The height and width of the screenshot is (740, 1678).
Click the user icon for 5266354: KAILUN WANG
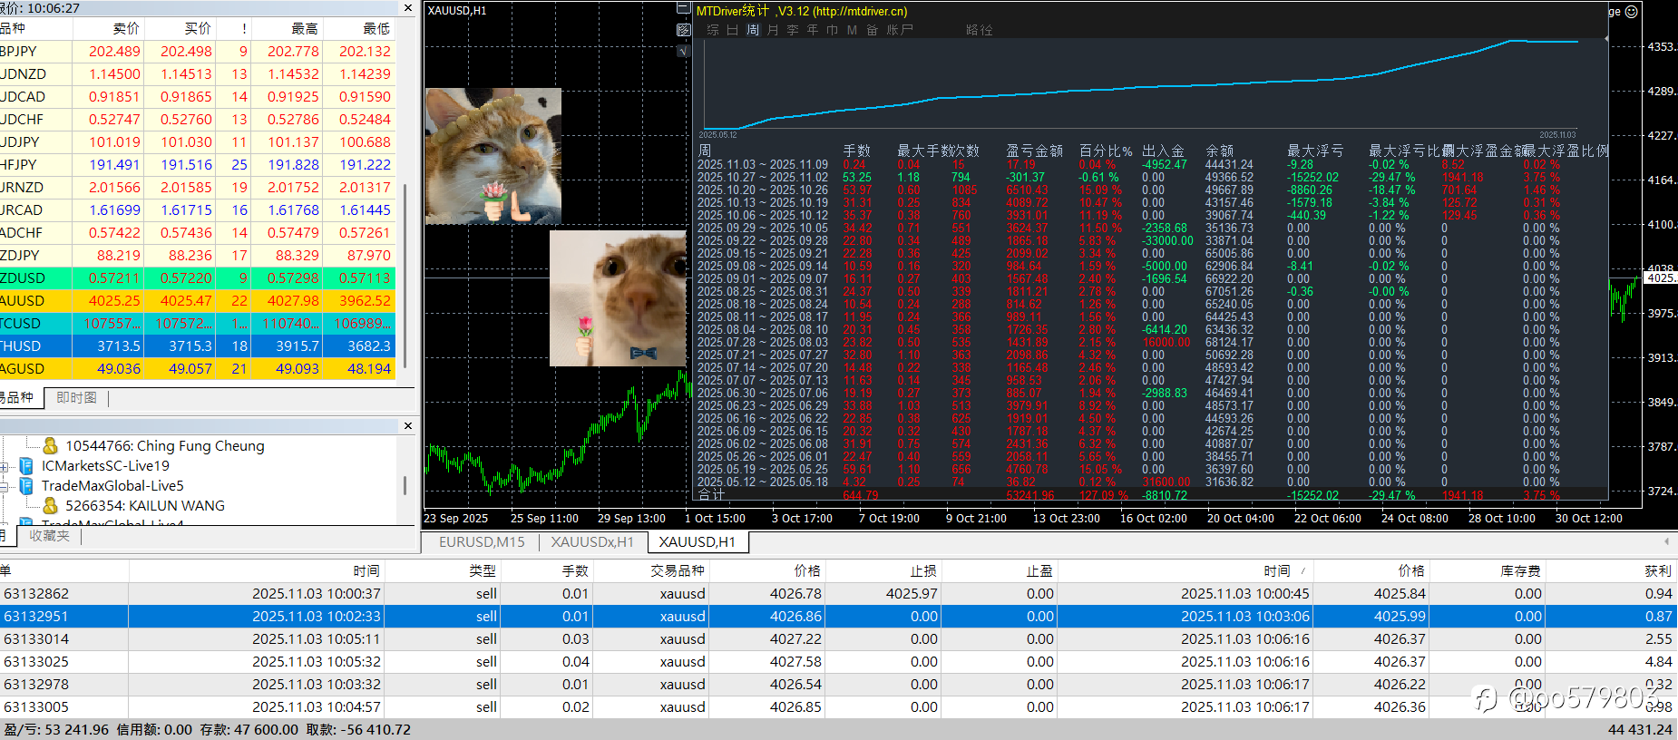[x=51, y=505]
